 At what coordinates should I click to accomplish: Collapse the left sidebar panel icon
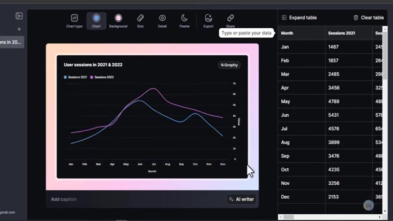[19, 16]
